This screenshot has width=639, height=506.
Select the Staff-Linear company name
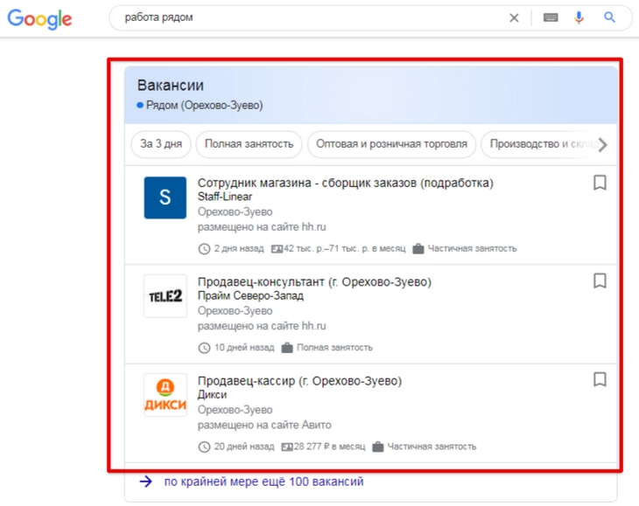[225, 197]
